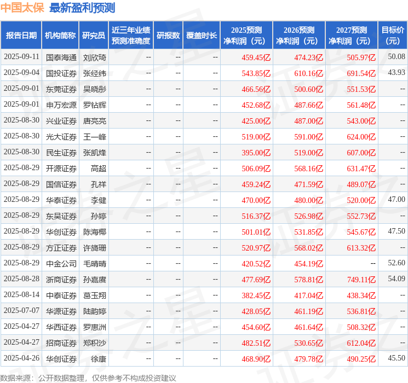
Task: Select the 招商证券 institution cell
Action: click(x=61, y=343)
